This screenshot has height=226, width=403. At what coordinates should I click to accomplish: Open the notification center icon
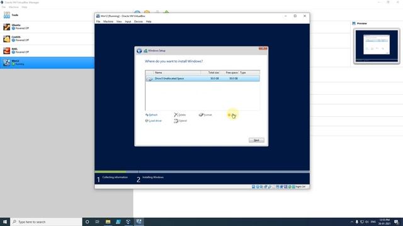pyautogui.click(x=397, y=222)
